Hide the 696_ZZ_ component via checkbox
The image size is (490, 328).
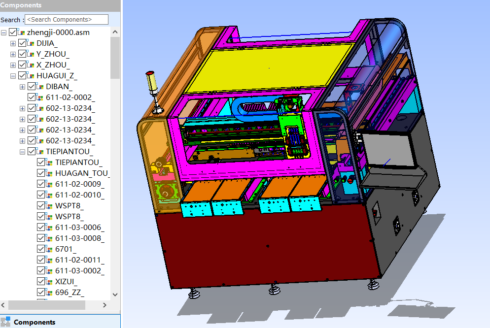coord(41,293)
